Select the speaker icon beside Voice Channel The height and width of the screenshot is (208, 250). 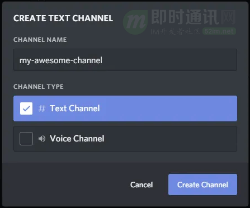pyautogui.click(x=42, y=139)
